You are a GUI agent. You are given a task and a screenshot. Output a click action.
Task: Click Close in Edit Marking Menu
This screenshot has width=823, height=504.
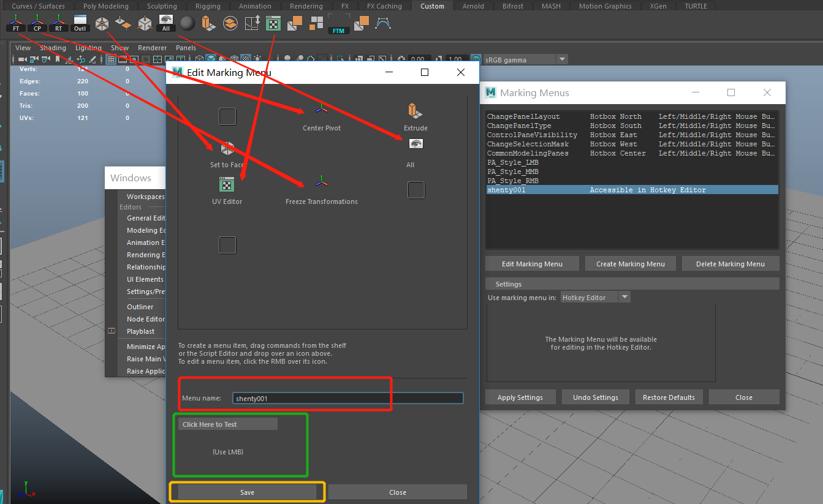pos(398,492)
